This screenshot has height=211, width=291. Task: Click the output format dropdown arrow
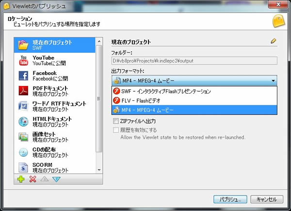(x=273, y=81)
